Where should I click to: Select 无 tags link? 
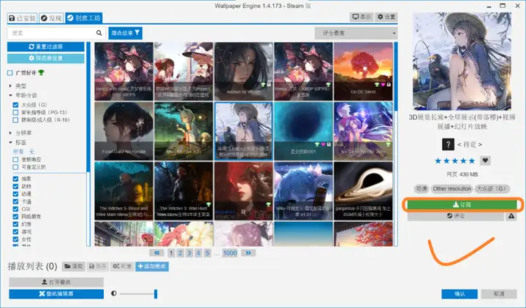pyautogui.click(x=32, y=152)
